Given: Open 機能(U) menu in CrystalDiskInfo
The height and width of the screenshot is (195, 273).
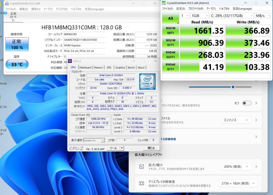Looking at the screenshot, I should pyautogui.click(x=36, y=9).
